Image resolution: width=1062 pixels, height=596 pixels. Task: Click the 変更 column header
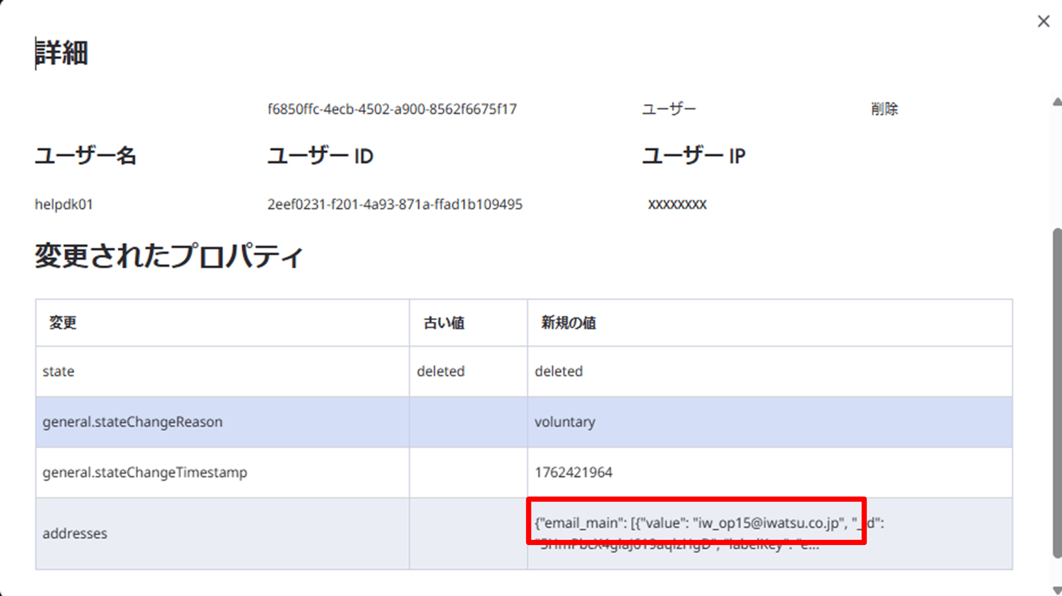tap(63, 322)
